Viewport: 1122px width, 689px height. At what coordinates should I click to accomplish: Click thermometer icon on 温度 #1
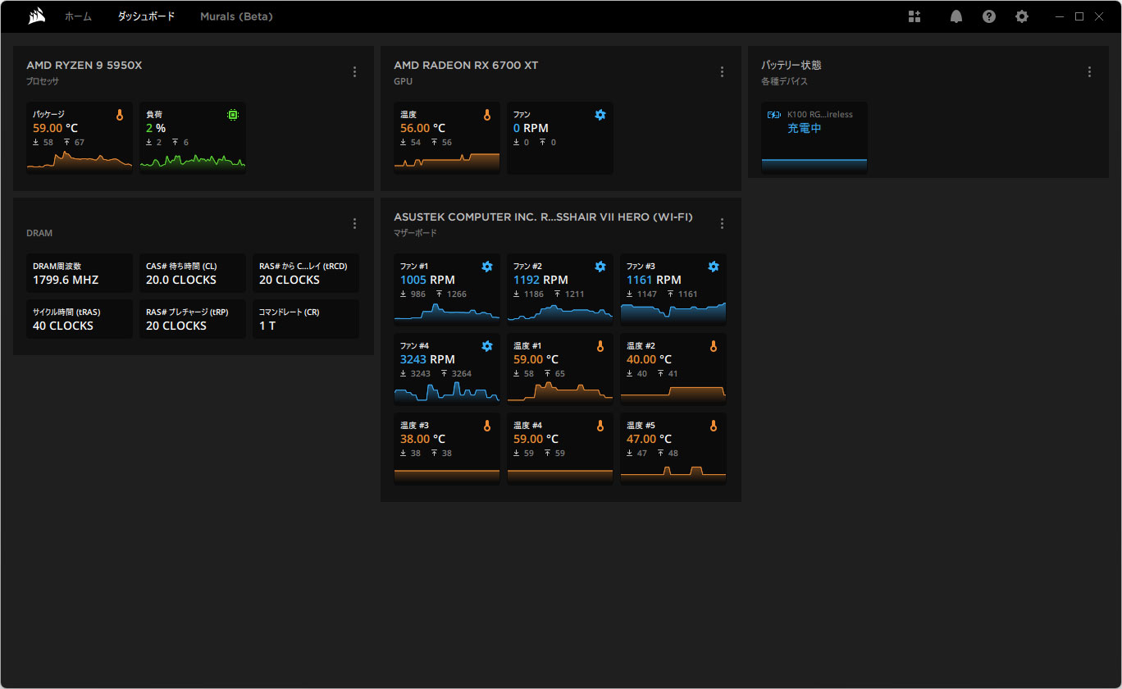(x=600, y=346)
